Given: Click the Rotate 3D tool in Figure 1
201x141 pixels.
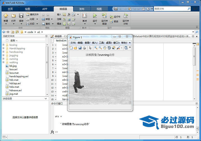Looking at the screenshot, I should [109, 48].
